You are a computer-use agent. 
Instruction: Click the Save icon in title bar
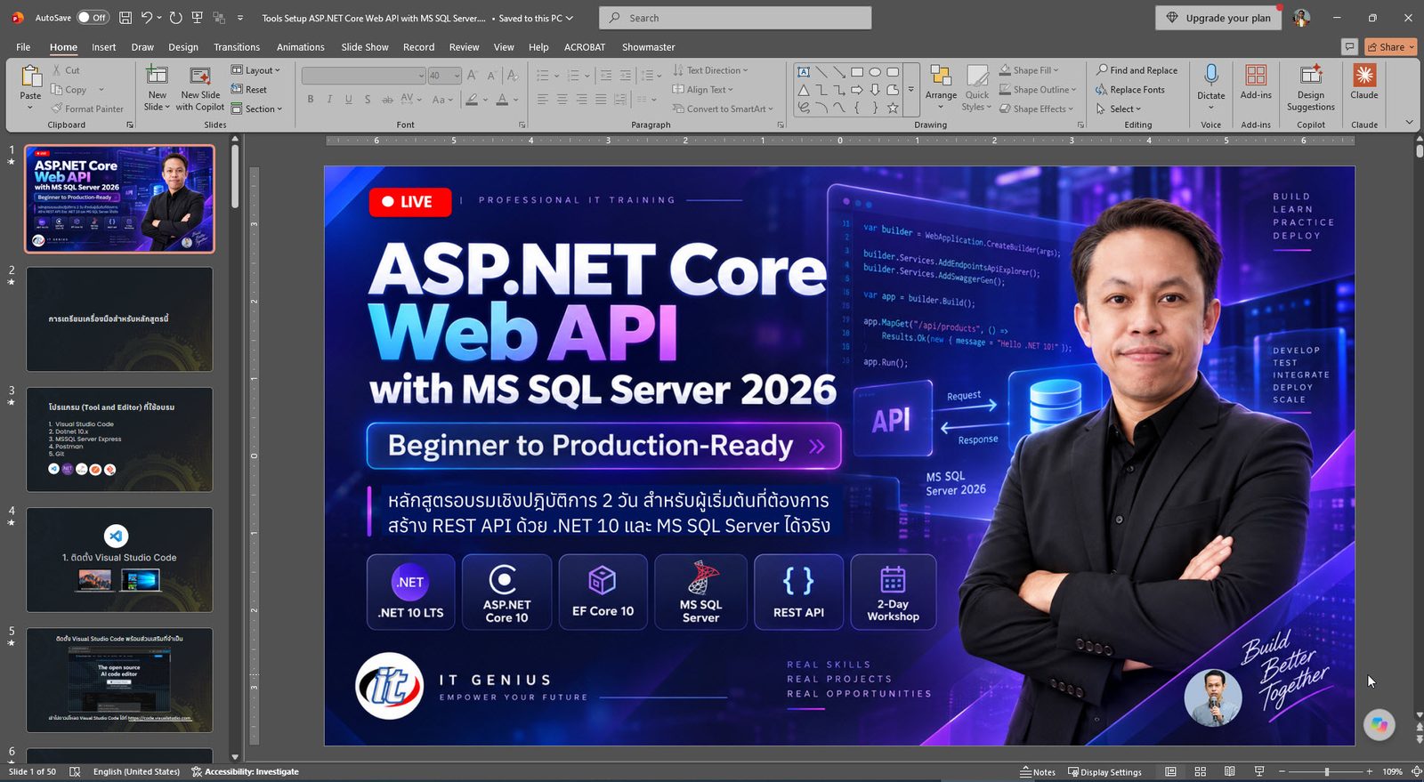click(125, 18)
